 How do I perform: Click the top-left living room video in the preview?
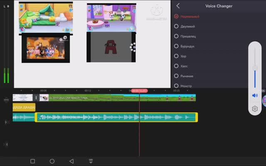click(46, 17)
